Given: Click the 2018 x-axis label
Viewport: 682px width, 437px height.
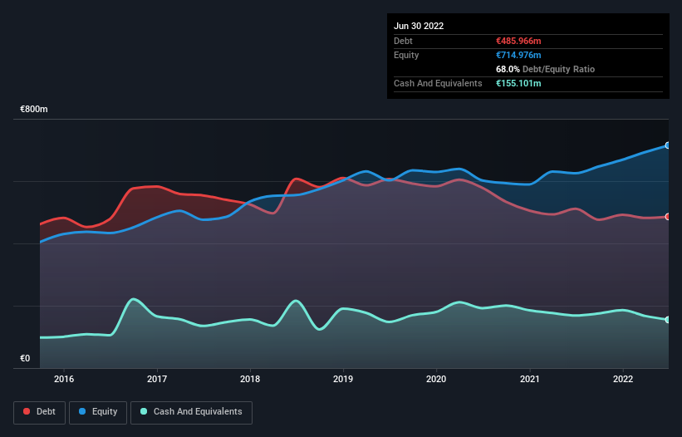Looking at the screenshot, I should (x=250, y=379).
